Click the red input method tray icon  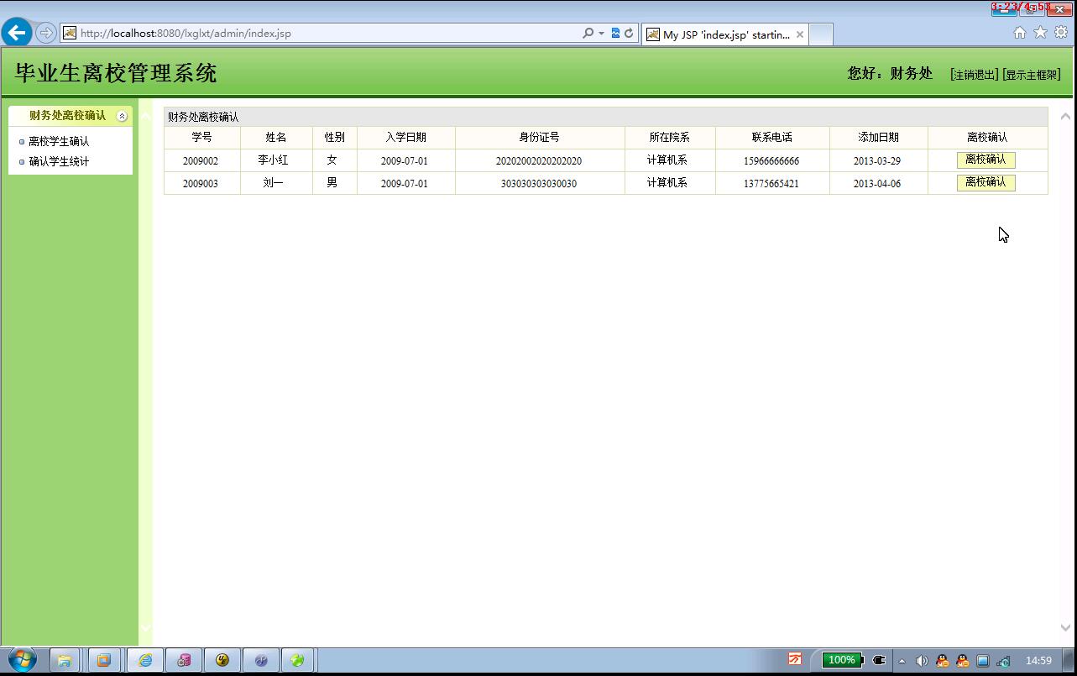tap(795, 659)
